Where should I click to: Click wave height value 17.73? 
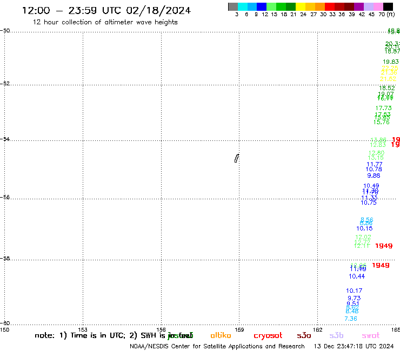click(x=383, y=108)
